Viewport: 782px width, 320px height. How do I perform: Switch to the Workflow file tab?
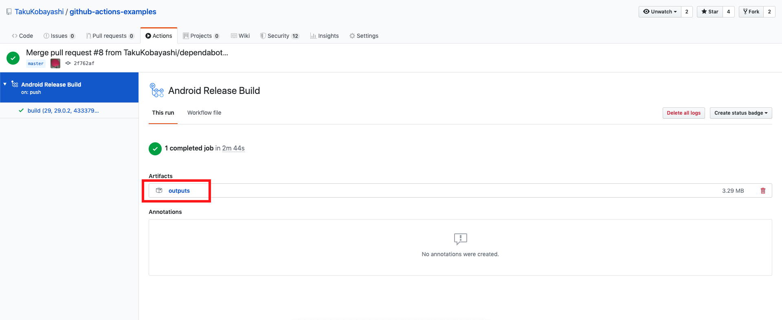click(x=204, y=113)
